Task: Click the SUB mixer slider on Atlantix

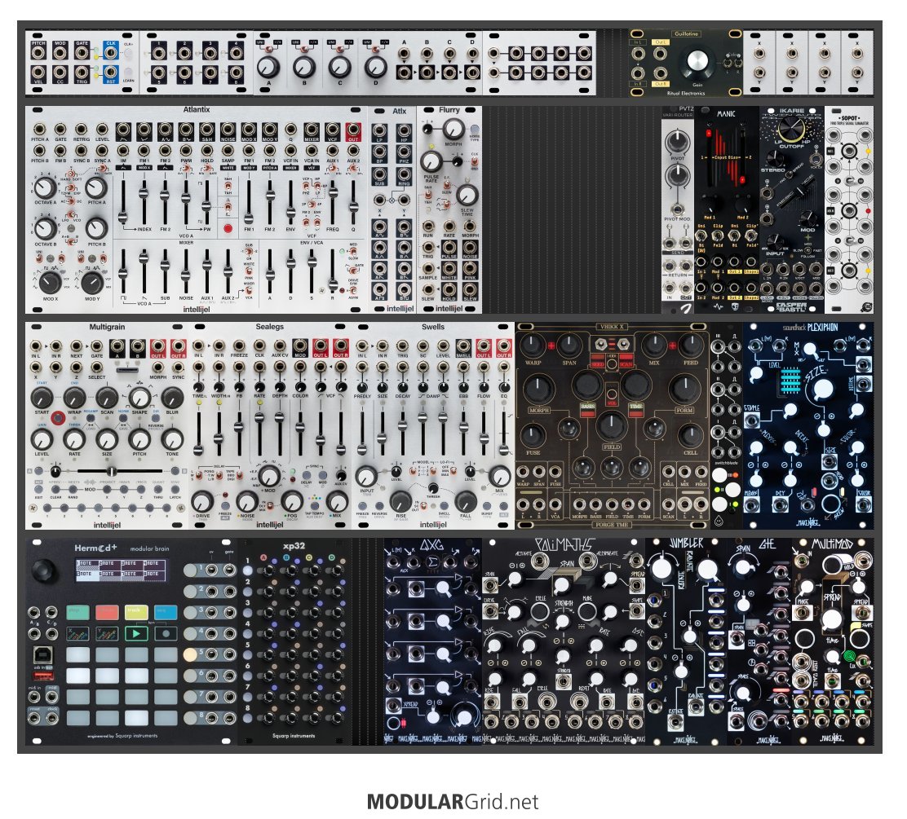Action: (165, 271)
